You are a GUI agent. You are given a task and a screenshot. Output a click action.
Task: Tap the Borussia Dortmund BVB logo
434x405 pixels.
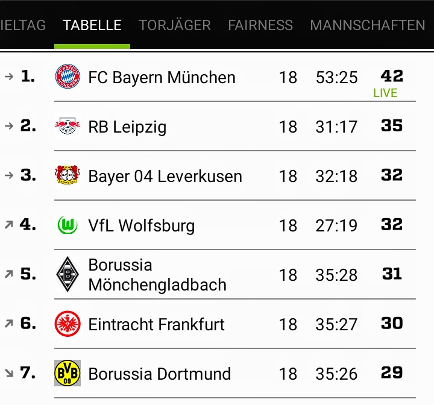(x=68, y=374)
